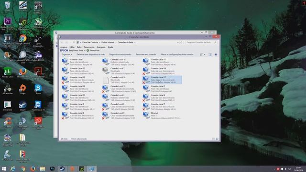Viewport: 306px width, 172px height.
Task: Select the Conexão Local 9 adapter icon
Action: 105,116
